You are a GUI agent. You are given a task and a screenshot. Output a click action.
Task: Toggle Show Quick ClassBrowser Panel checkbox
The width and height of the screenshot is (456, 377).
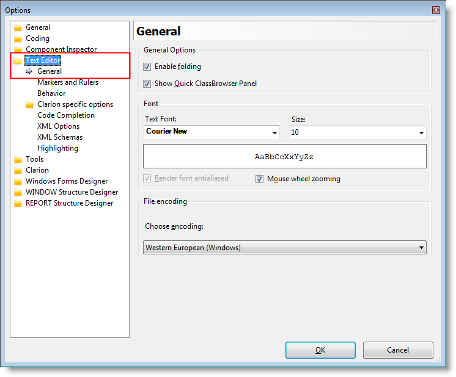pyautogui.click(x=147, y=84)
